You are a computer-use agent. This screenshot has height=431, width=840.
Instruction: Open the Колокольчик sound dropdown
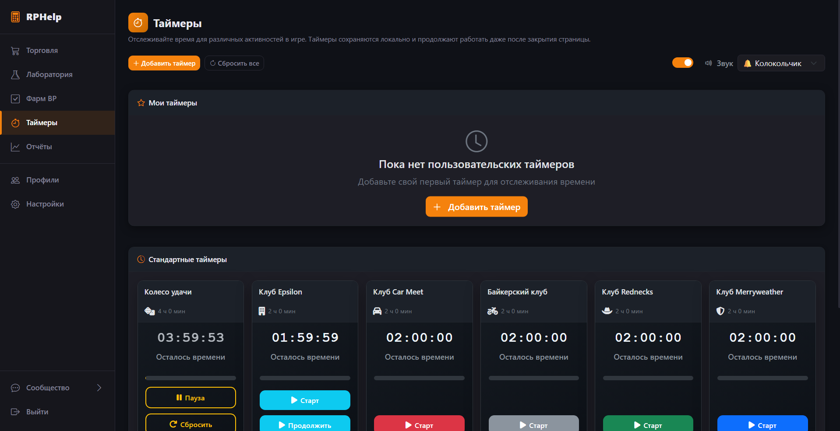click(x=781, y=63)
